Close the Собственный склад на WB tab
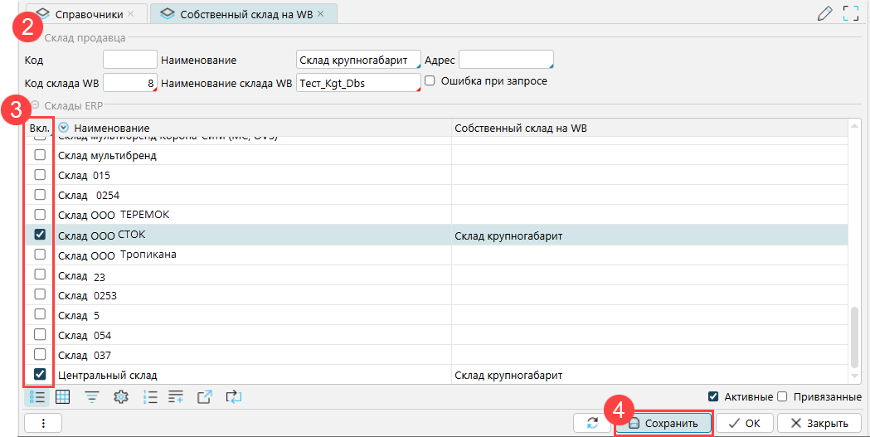The image size is (870, 437). pyautogui.click(x=321, y=14)
